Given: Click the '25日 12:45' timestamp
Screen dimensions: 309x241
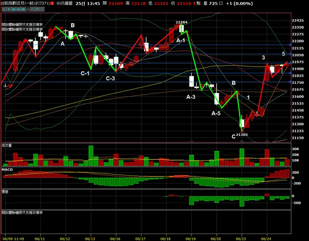Looking at the screenshot, I should click(x=88, y=3).
